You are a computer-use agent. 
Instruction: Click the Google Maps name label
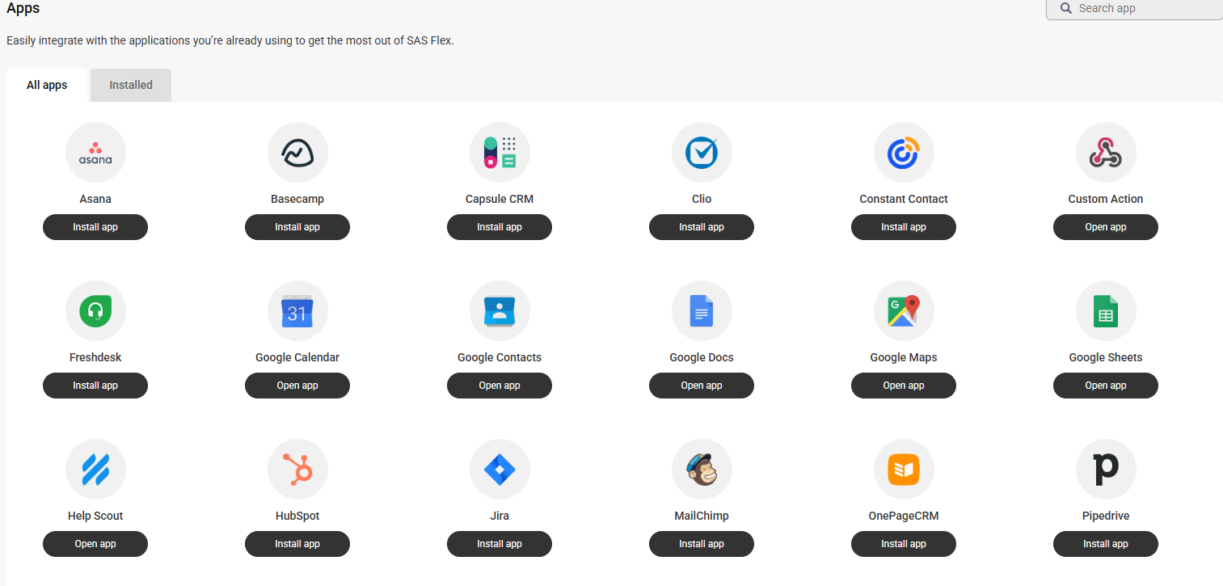tap(904, 357)
